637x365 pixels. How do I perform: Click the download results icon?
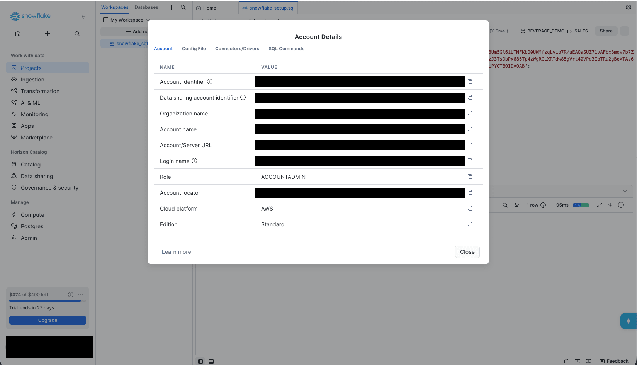point(610,205)
